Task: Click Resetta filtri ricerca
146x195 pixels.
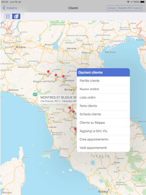Action: tap(130, 8)
